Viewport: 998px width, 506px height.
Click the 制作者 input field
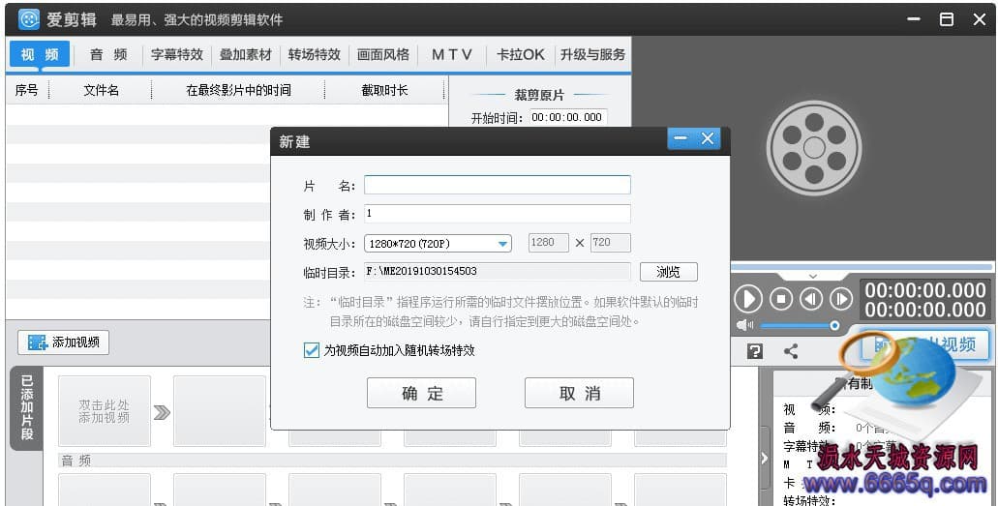pyautogui.click(x=498, y=214)
